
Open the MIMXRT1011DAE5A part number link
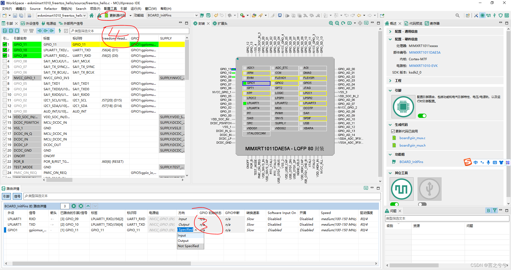point(425,52)
